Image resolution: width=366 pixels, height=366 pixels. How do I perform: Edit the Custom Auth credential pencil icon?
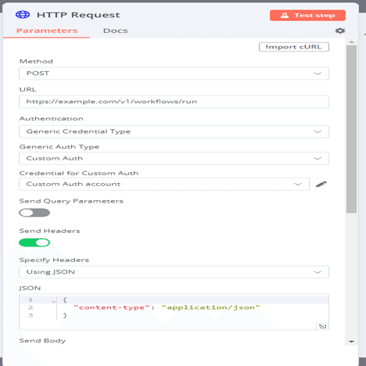point(321,184)
